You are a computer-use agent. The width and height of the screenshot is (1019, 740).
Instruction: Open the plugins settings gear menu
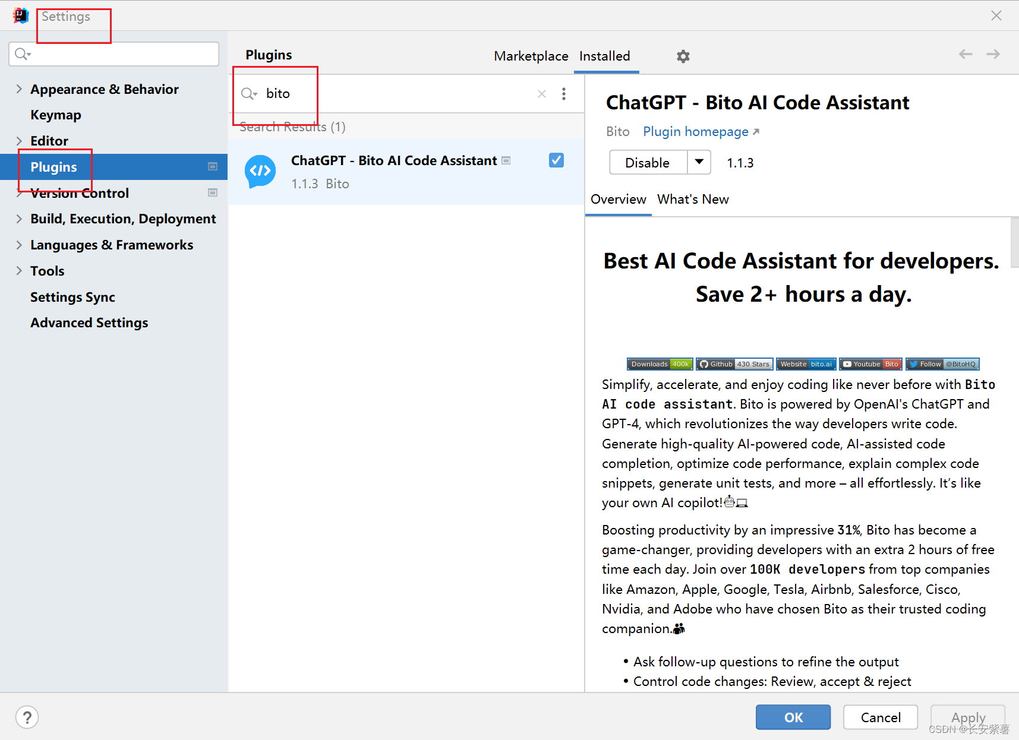pyautogui.click(x=683, y=56)
